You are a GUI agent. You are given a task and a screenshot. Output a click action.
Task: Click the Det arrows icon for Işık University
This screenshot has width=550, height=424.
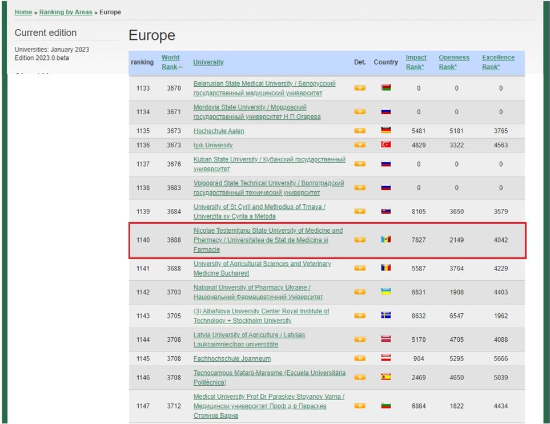point(360,144)
